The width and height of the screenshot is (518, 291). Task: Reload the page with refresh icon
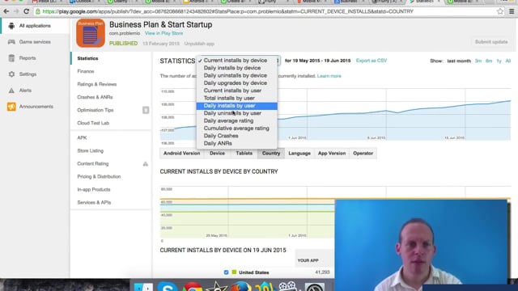coord(27,11)
